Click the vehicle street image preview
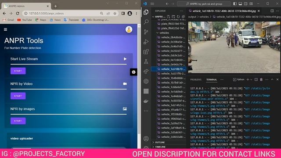The image size is (281, 158). [234, 47]
